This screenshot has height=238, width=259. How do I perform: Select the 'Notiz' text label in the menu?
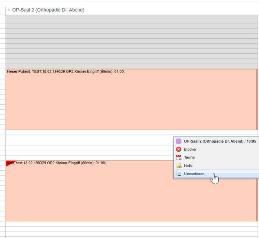188,166
